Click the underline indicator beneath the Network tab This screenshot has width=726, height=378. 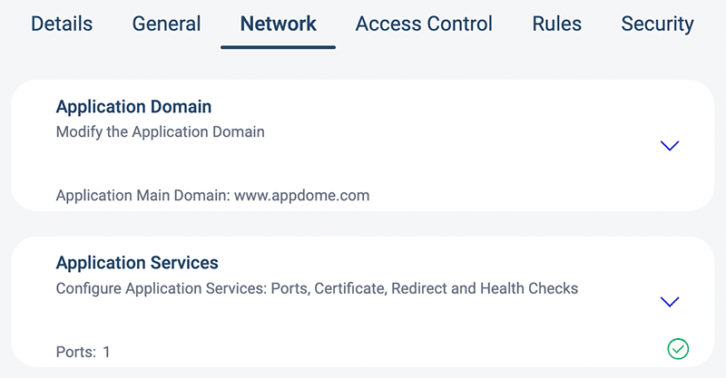pos(278,47)
